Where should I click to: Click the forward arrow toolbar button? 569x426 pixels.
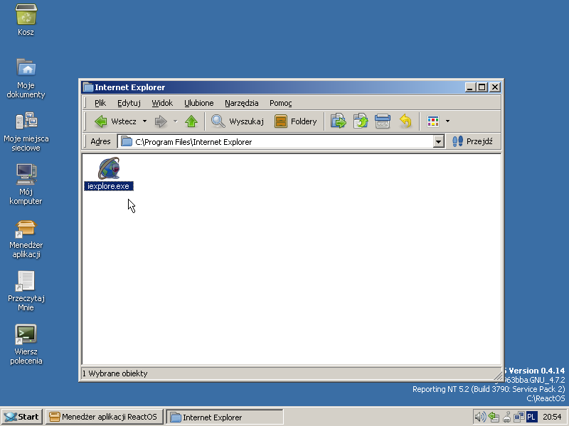[x=161, y=121]
